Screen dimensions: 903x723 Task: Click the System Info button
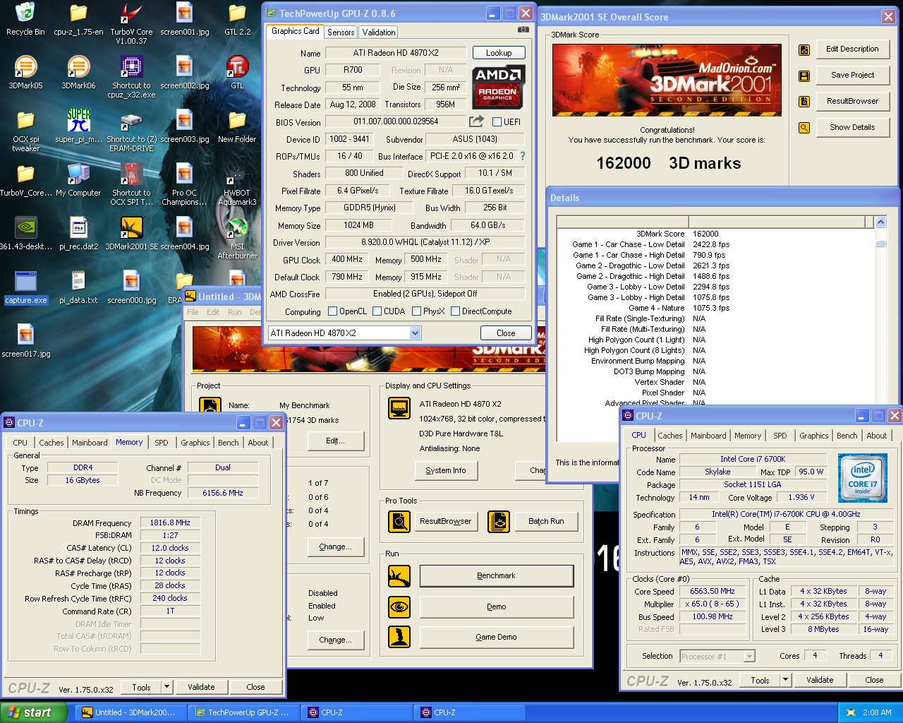pyautogui.click(x=446, y=470)
